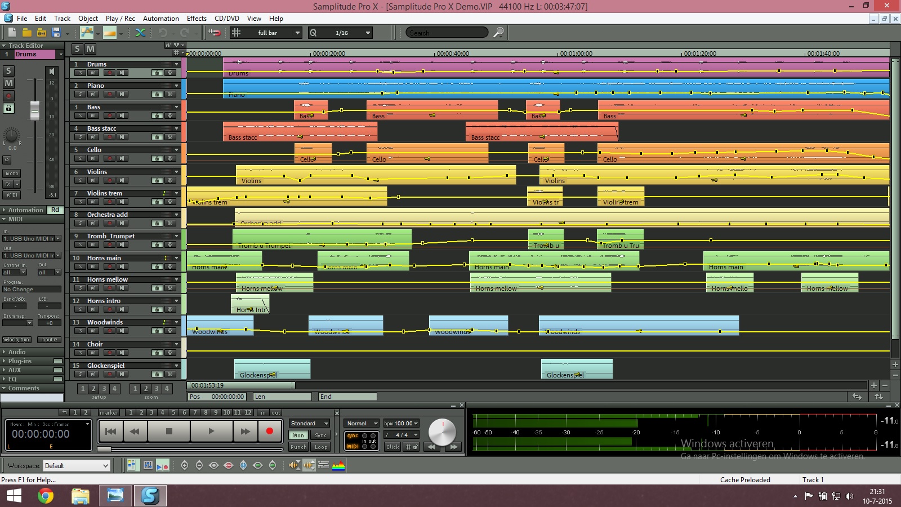The width and height of the screenshot is (901, 507).
Task: Click the monitoring speaker icon on Drums track
Action: coord(122,73)
